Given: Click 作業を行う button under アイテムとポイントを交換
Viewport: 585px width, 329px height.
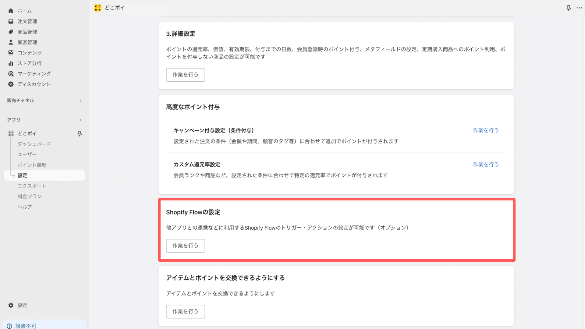Looking at the screenshot, I should point(185,311).
